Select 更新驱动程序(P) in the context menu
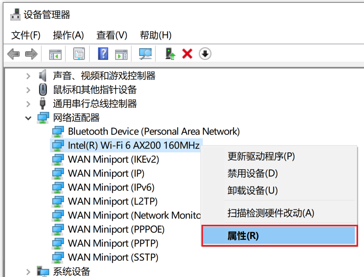This screenshot has height=277, width=364. click(x=261, y=156)
